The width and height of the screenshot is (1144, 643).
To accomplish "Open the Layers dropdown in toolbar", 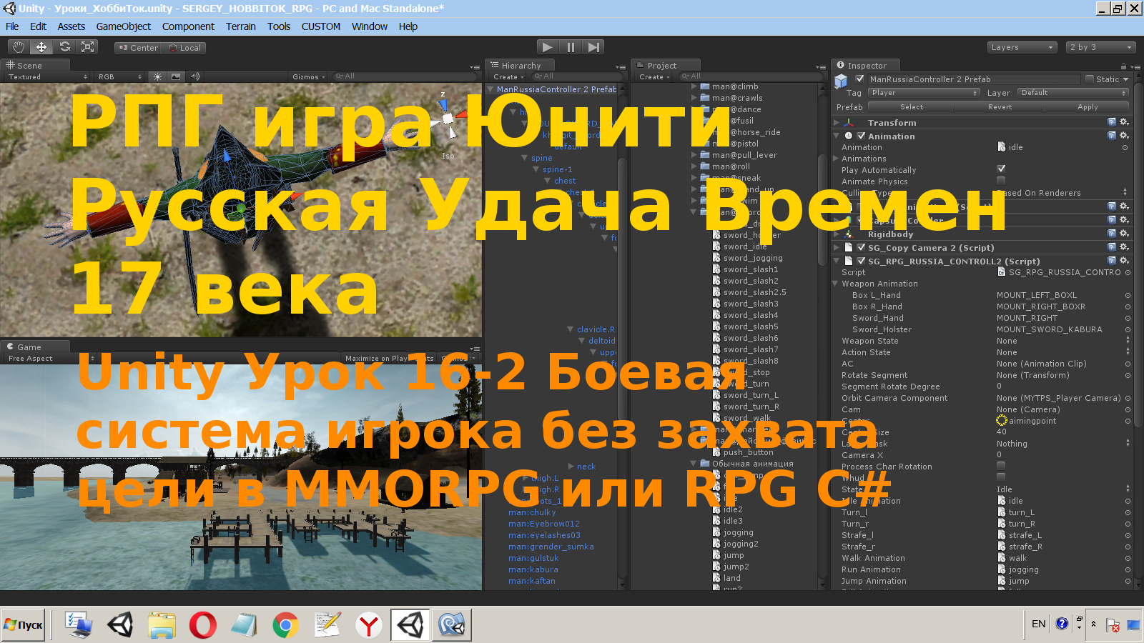I will 1022,47.
